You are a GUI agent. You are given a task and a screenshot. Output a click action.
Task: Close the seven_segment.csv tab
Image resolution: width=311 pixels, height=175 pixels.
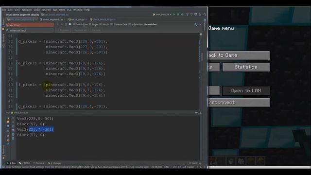click(x=65, y=19)
